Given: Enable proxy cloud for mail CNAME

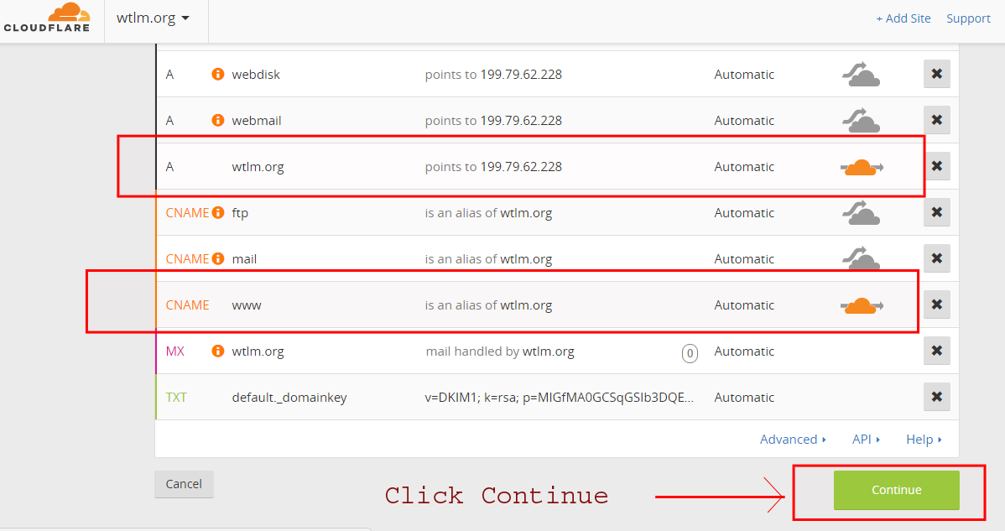Looking at the screenshot, I should (x=861, y=258).
